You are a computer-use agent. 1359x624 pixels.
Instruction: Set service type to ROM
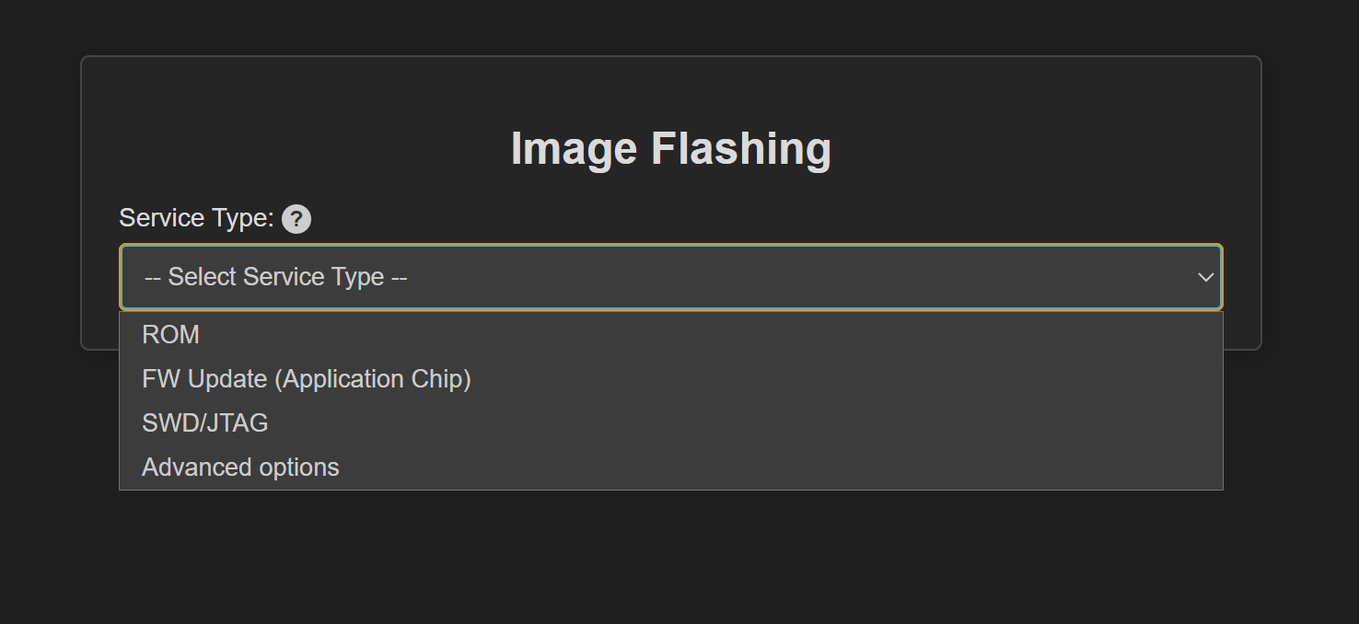coord(171,334)
